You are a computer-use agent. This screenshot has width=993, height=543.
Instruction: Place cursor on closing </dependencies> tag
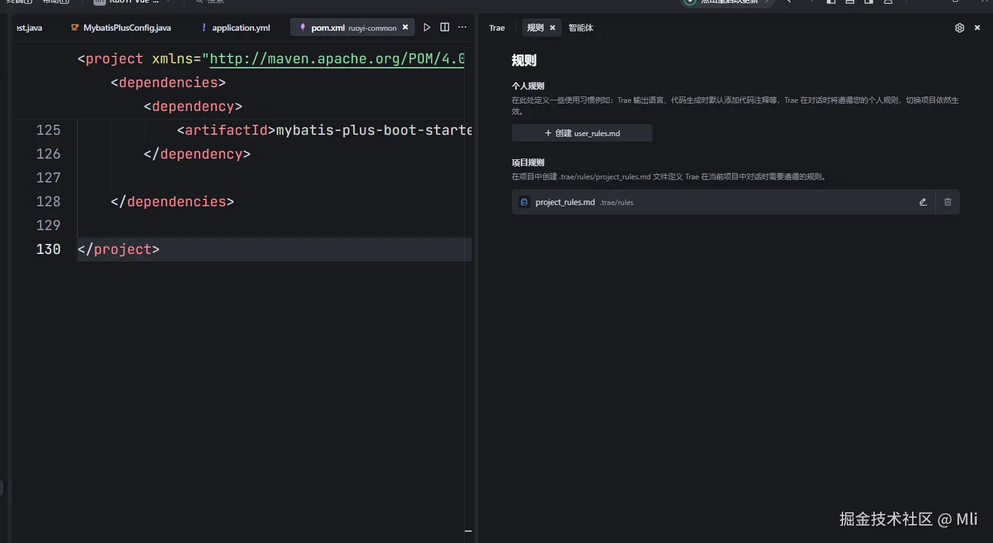[173, 201]
